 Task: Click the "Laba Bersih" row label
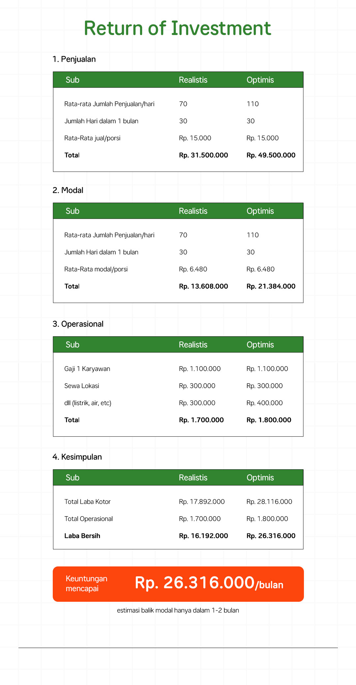[x=82, y=536]
